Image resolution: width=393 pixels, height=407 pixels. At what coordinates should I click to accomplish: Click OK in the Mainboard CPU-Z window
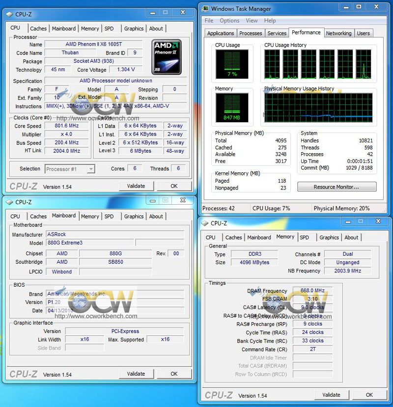[x=174, y=374]
